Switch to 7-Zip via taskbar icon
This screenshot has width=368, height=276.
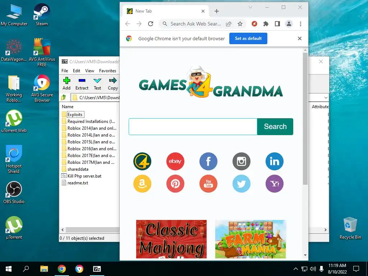pyautogui.click(x=97, y=269)
